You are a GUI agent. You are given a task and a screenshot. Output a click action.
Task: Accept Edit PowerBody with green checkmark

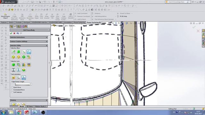pos(11,33)
